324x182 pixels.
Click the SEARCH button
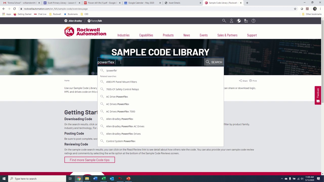[x=214, y=62]
